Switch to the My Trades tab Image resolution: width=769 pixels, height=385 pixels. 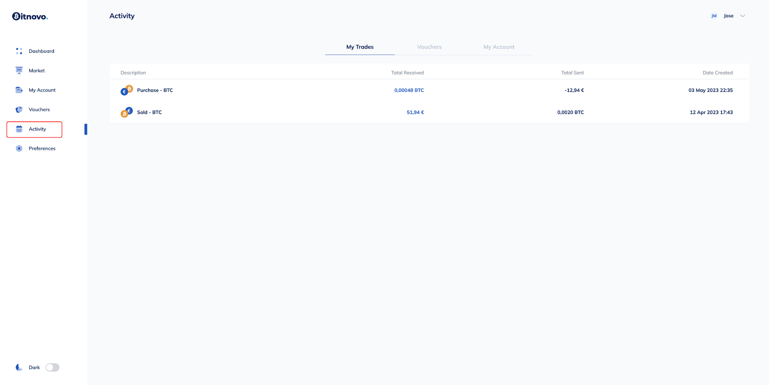(x=360, y=47)
